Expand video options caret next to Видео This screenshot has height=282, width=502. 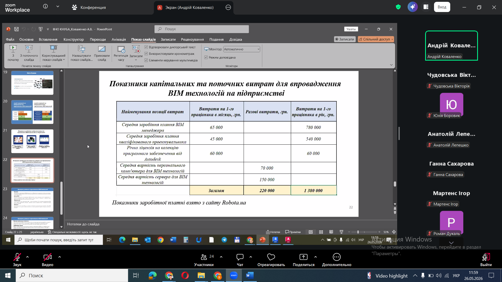[x=60, y=257]
